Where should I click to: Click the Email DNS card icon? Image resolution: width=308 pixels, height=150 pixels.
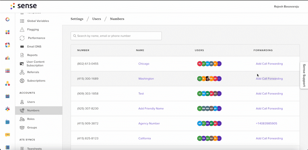point(22,47)
